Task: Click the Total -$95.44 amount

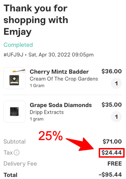Action: [x=110, y=175]
